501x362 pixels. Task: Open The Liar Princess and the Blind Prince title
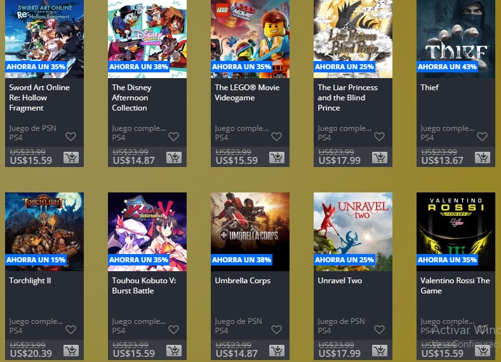(347, 97)
